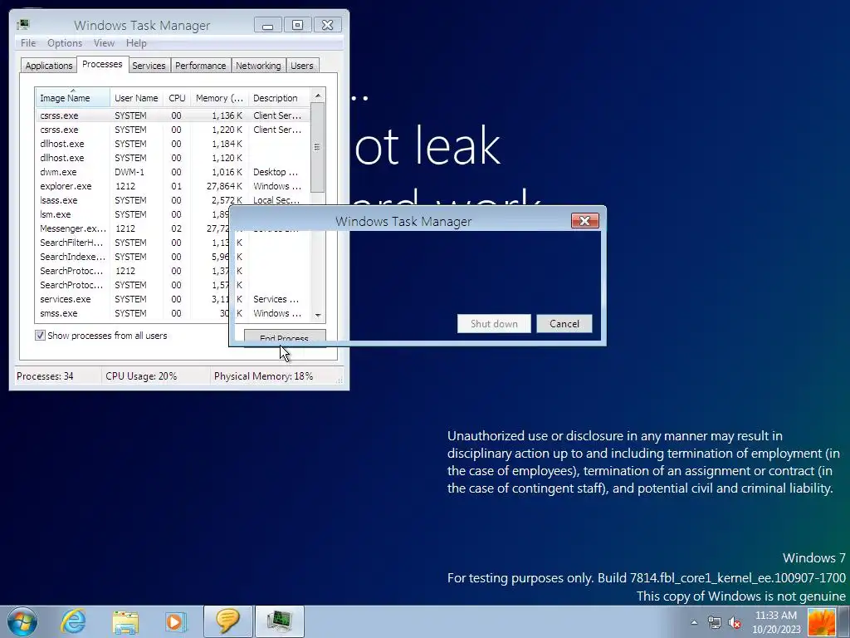Viewport: 850px width, 638px height.
Task: Open the Options menu
Action: coord(65,43)
